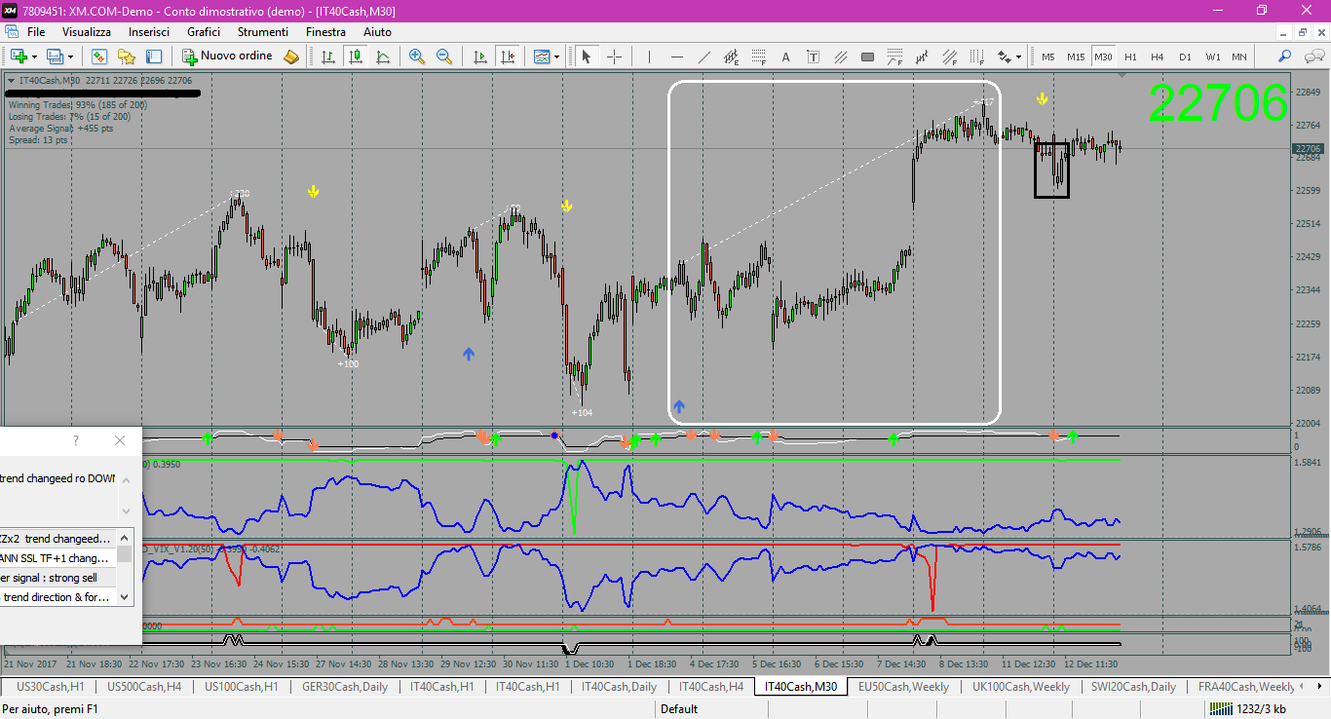1331x719 pixels.
Task: Switch to D1 timeframe
Action: click(x=1185, y=57)
